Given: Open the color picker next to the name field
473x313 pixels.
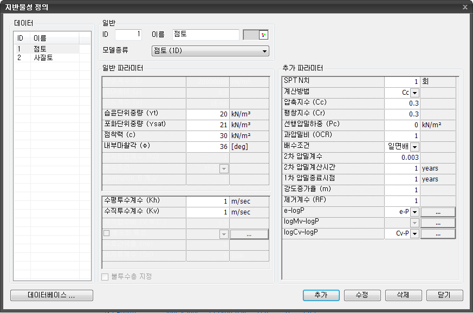Looking at the screenshot, I should [264, 35].
